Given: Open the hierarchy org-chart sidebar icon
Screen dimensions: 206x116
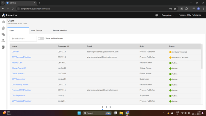Looking at the screenshot, I should [x=3, y=41].
